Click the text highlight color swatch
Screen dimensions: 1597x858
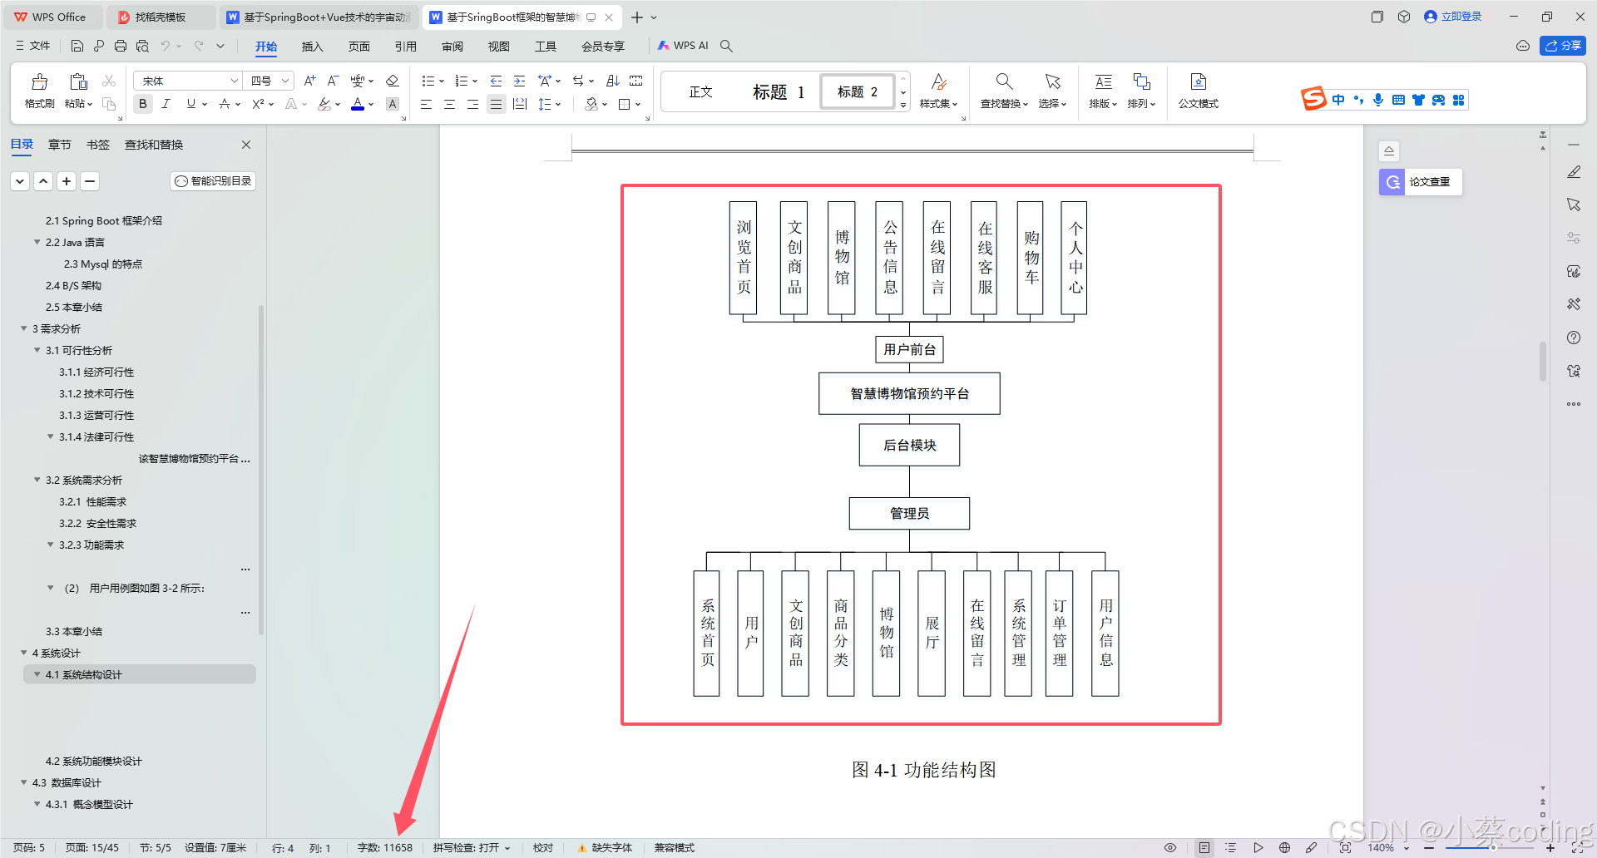coord(325,104)
